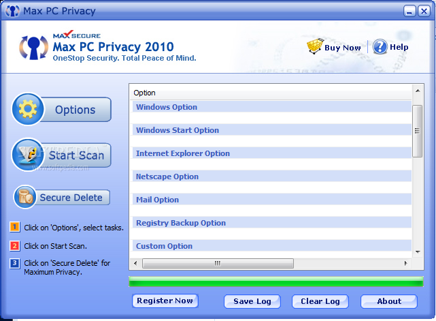Select the Mail Option row
This screenshot has height=321, width=436.
point(272,200)
